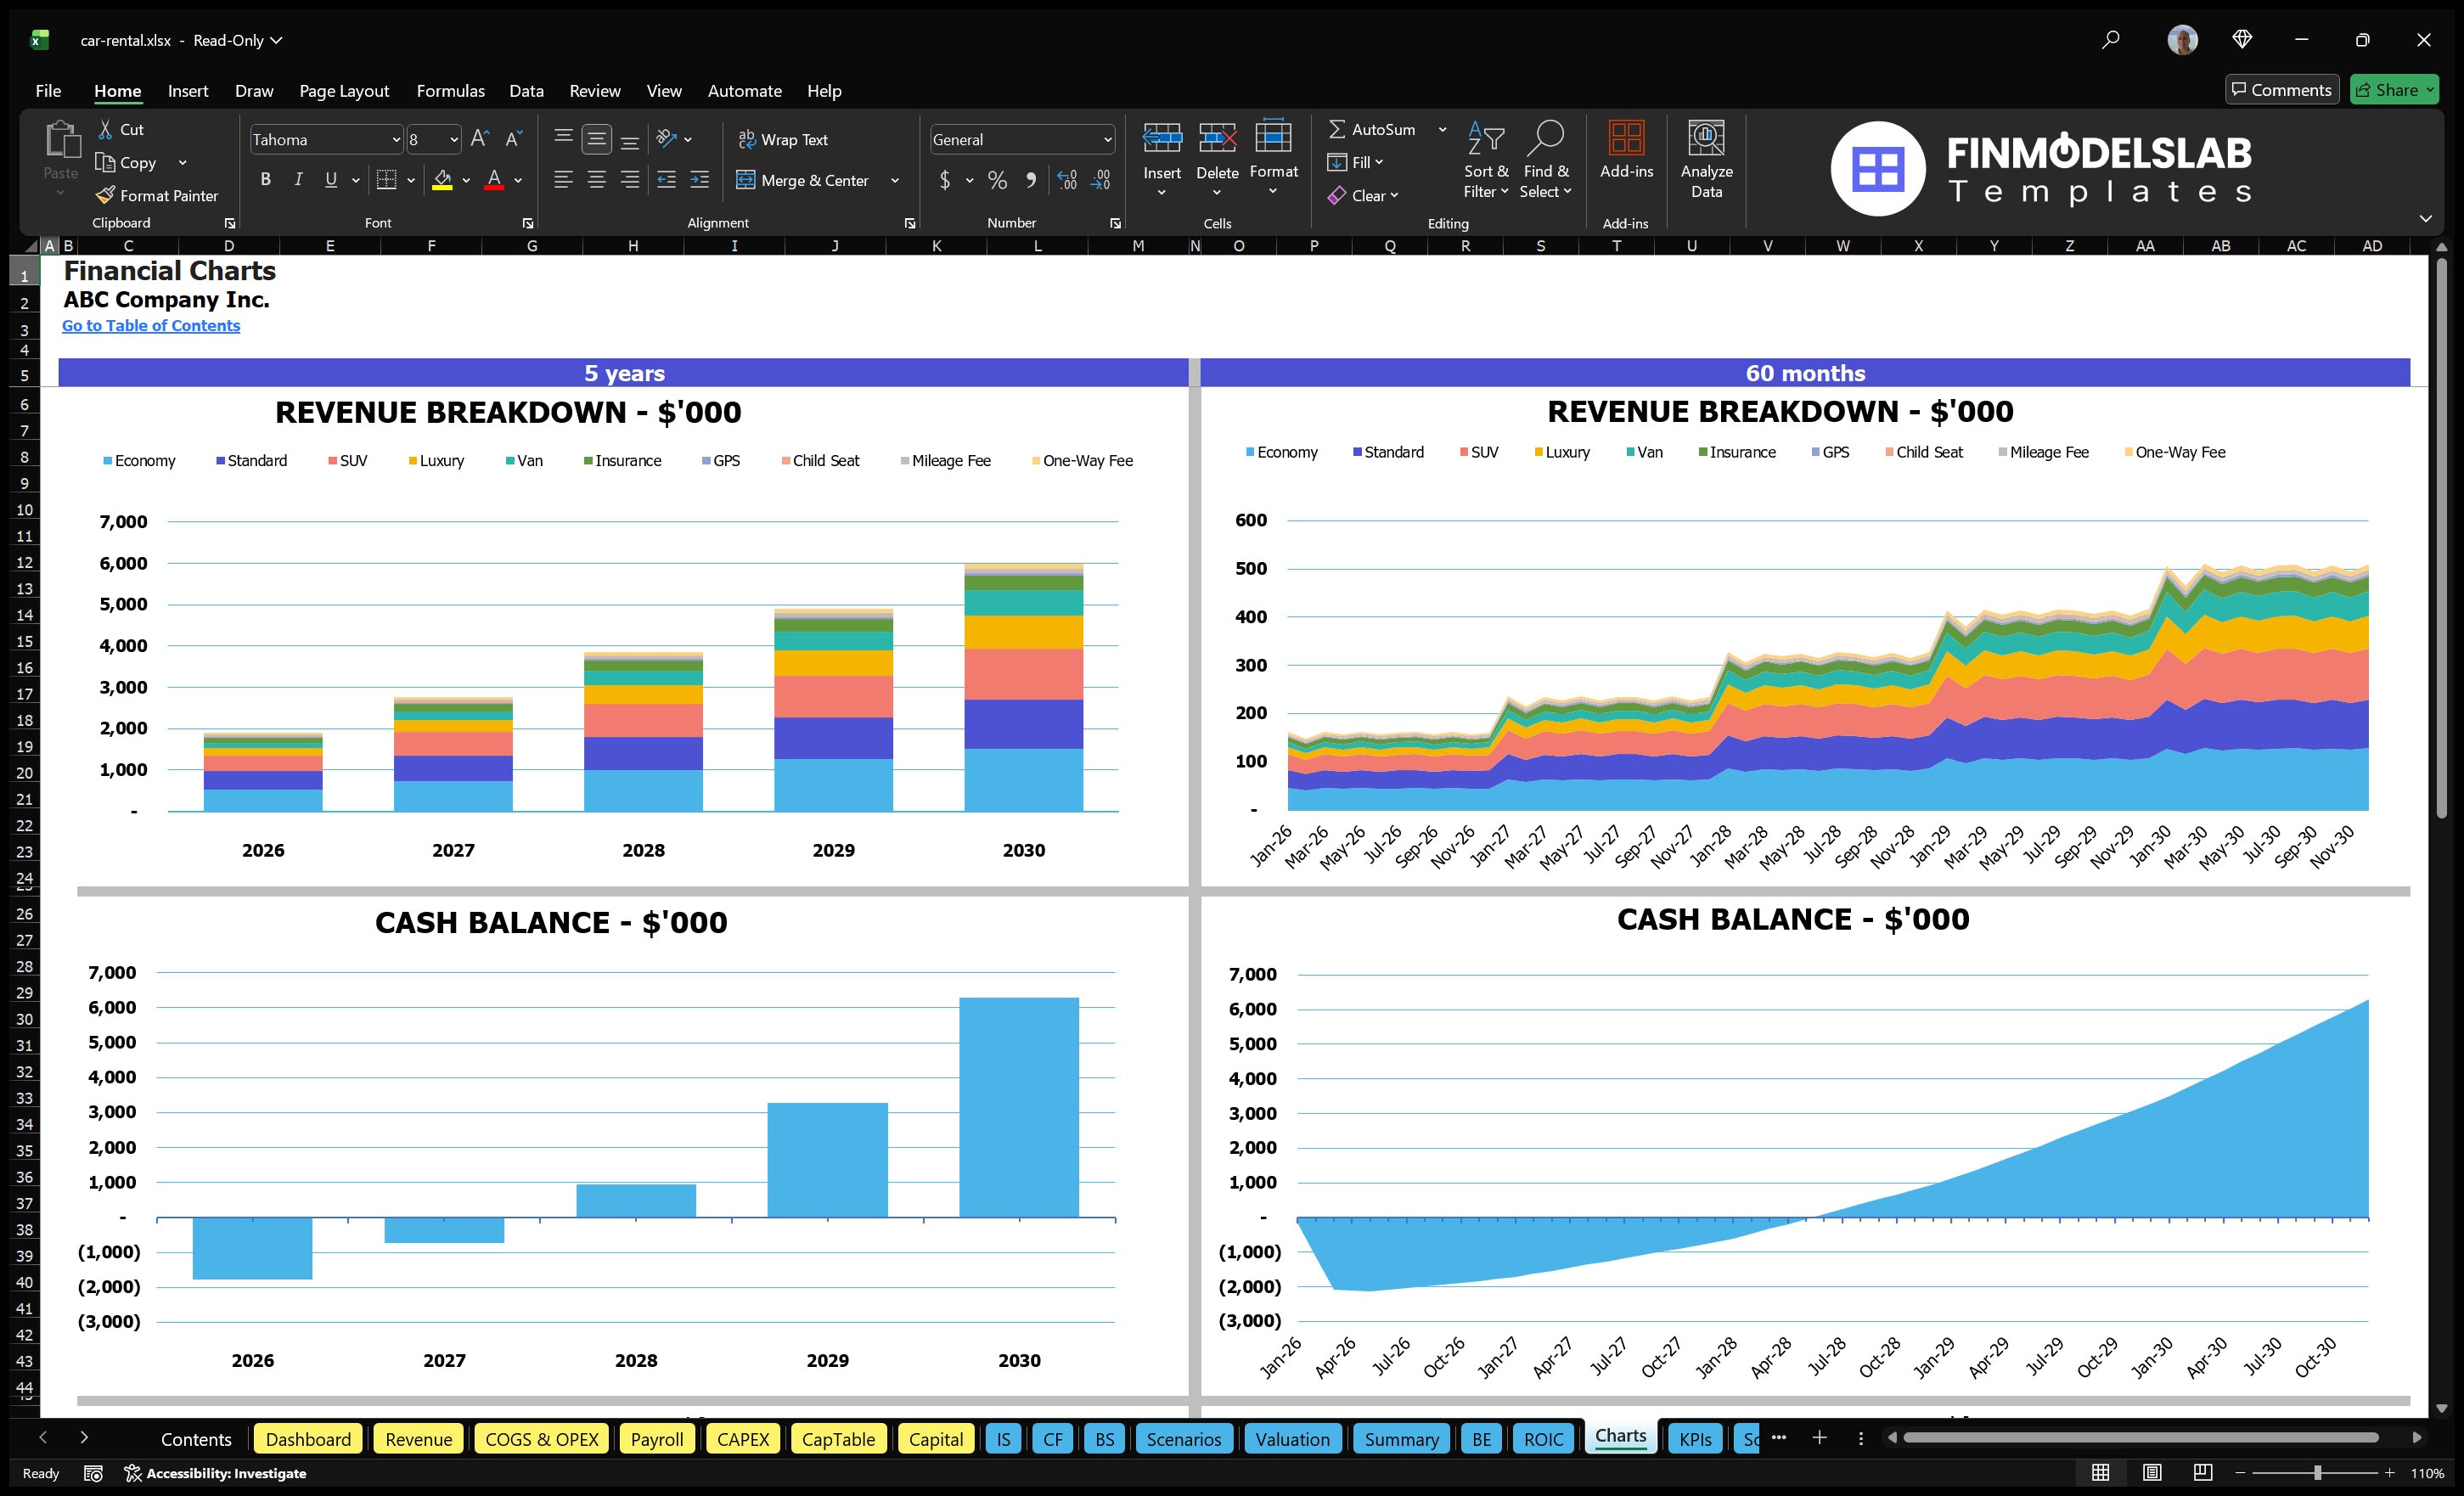Open Sort & Filter options

(1486, 160)
